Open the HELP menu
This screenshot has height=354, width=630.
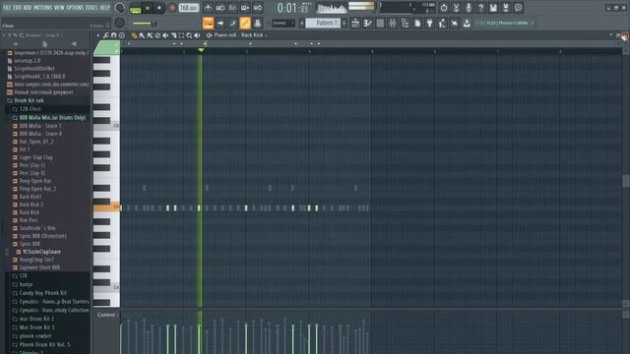pyautogui.click(x=105, y=8)
